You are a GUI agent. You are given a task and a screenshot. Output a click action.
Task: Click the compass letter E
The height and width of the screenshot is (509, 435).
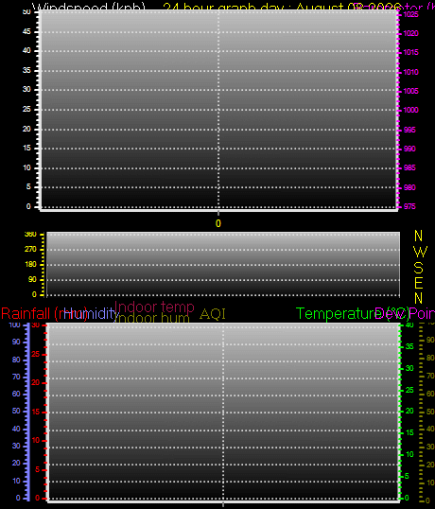pos(419,283)
